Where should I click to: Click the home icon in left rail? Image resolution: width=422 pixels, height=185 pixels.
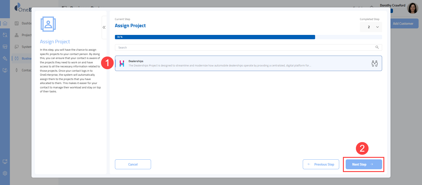coord(5,23)
